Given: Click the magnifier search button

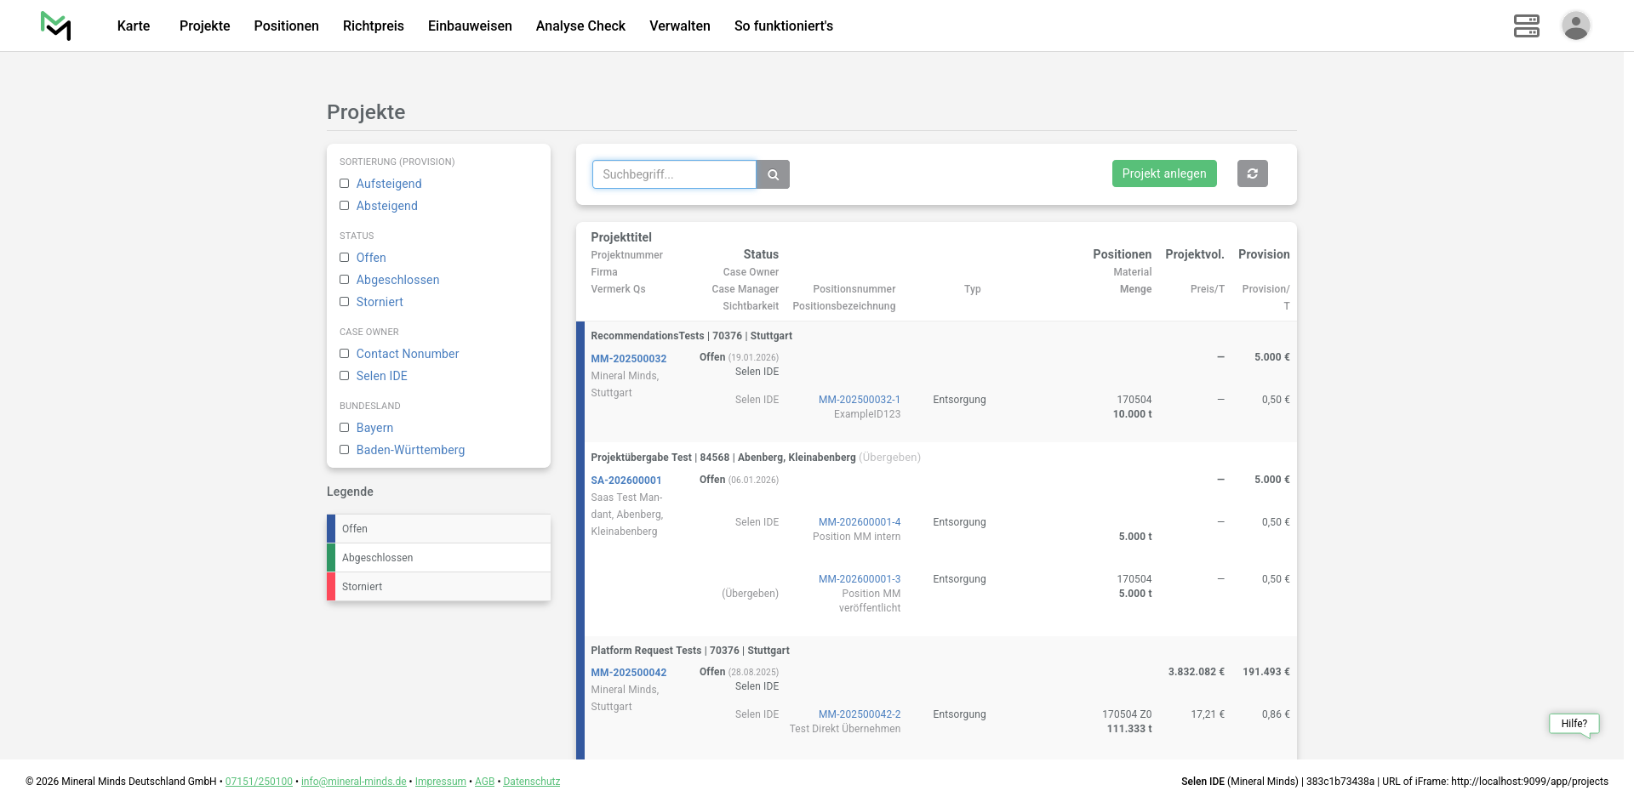Looking at the screenshot, I should point(773,174).
